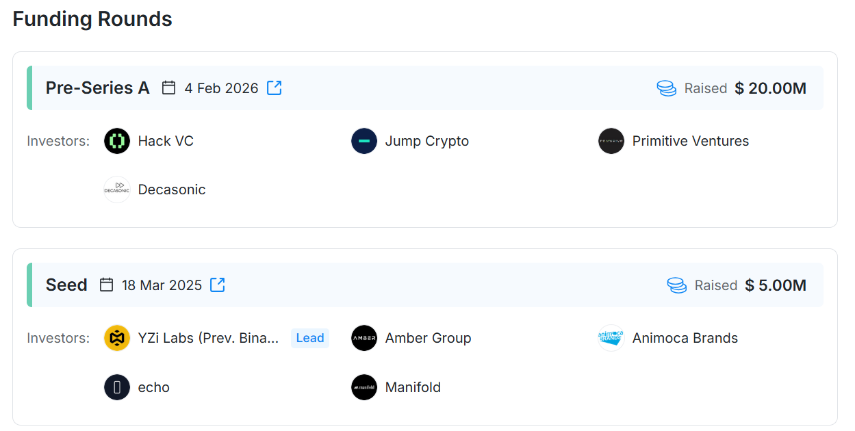Click the YZi Labs logo icon

[117, 338]
